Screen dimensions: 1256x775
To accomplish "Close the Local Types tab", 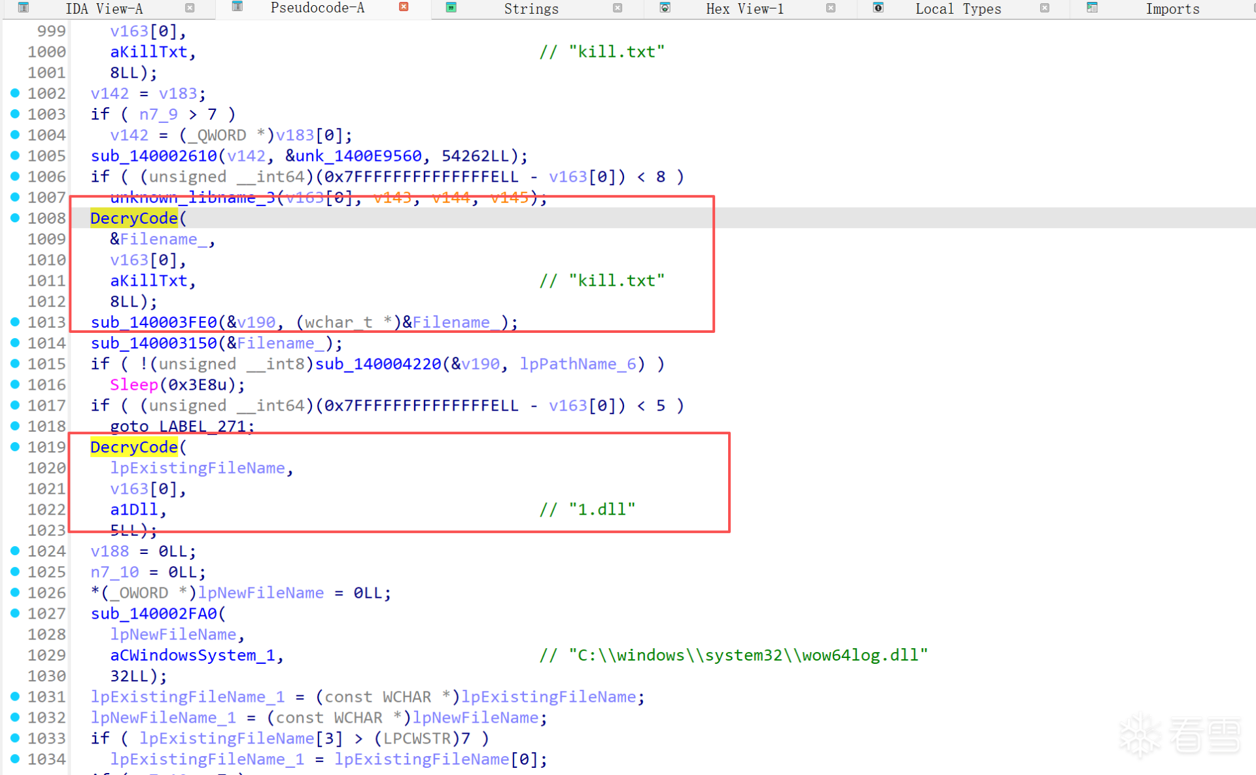I will [x=1044, y=9].
